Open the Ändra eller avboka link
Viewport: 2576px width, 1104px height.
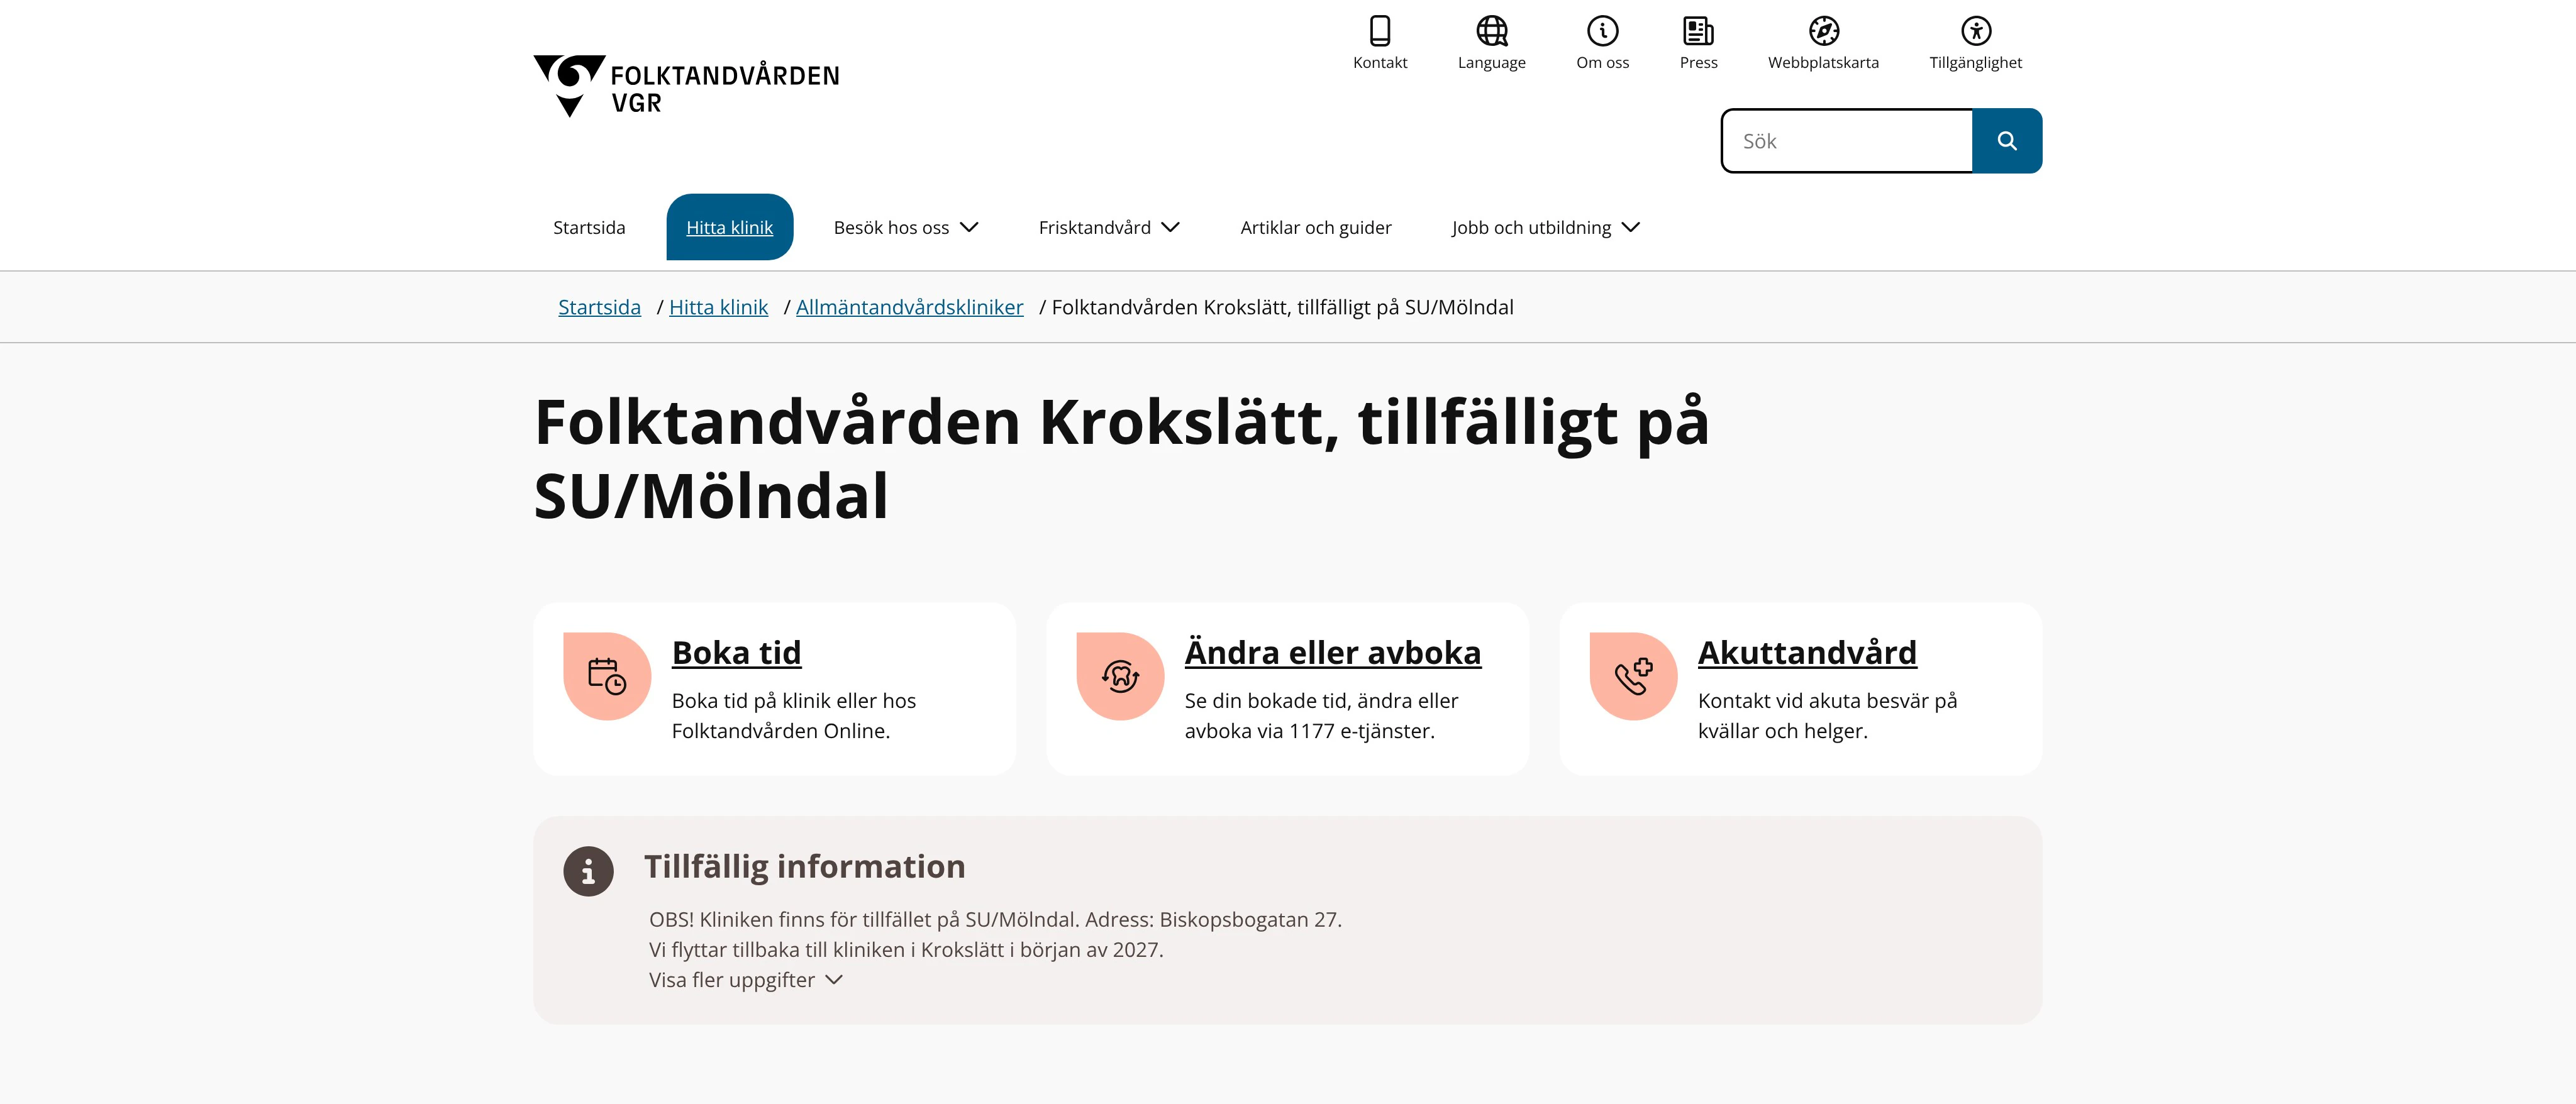1332,652
